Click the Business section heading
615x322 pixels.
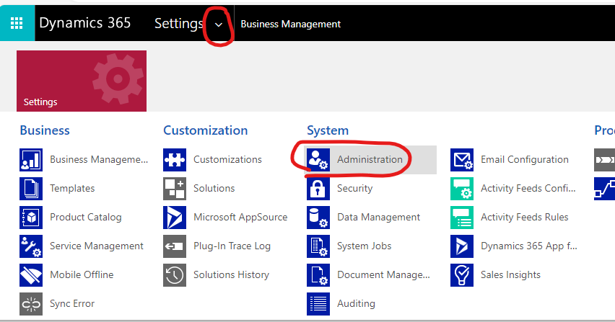pyautogui.click(x=45, y=130)
